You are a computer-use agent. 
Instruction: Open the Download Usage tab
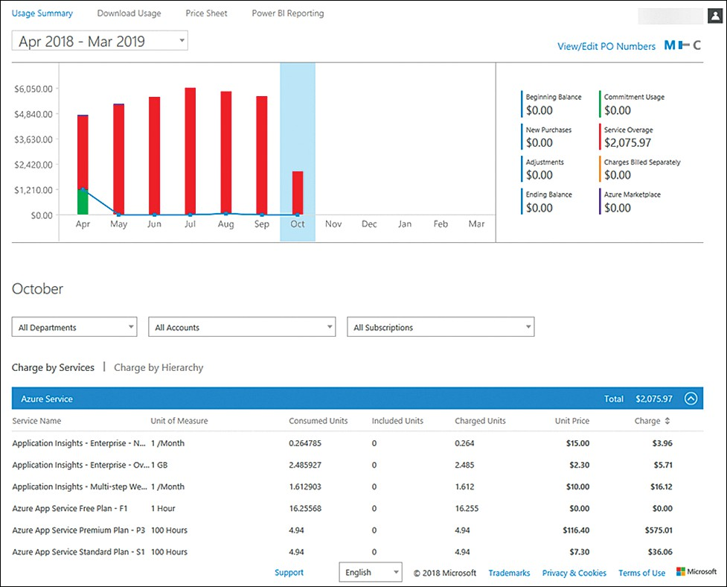pos(129,13)
